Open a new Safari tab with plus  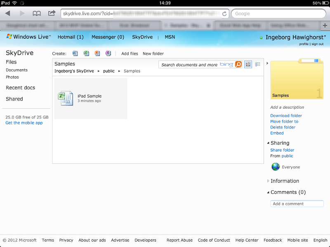tap(325, 26)
